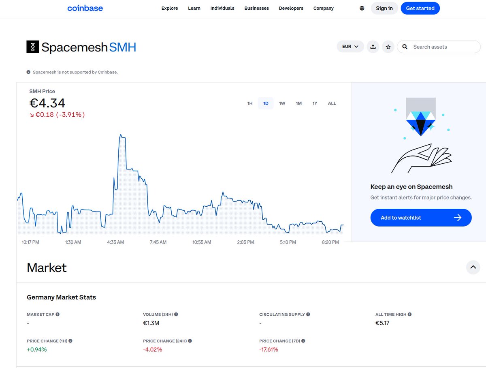Show info for Price Change (7D)

pos(303,341)
